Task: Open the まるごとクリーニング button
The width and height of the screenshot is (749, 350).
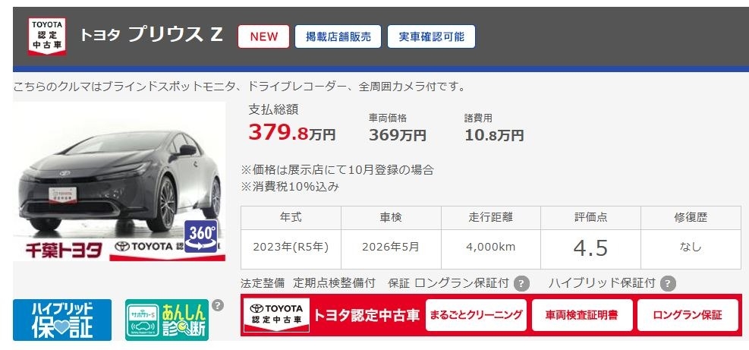Action: click(x=476, y=315)
